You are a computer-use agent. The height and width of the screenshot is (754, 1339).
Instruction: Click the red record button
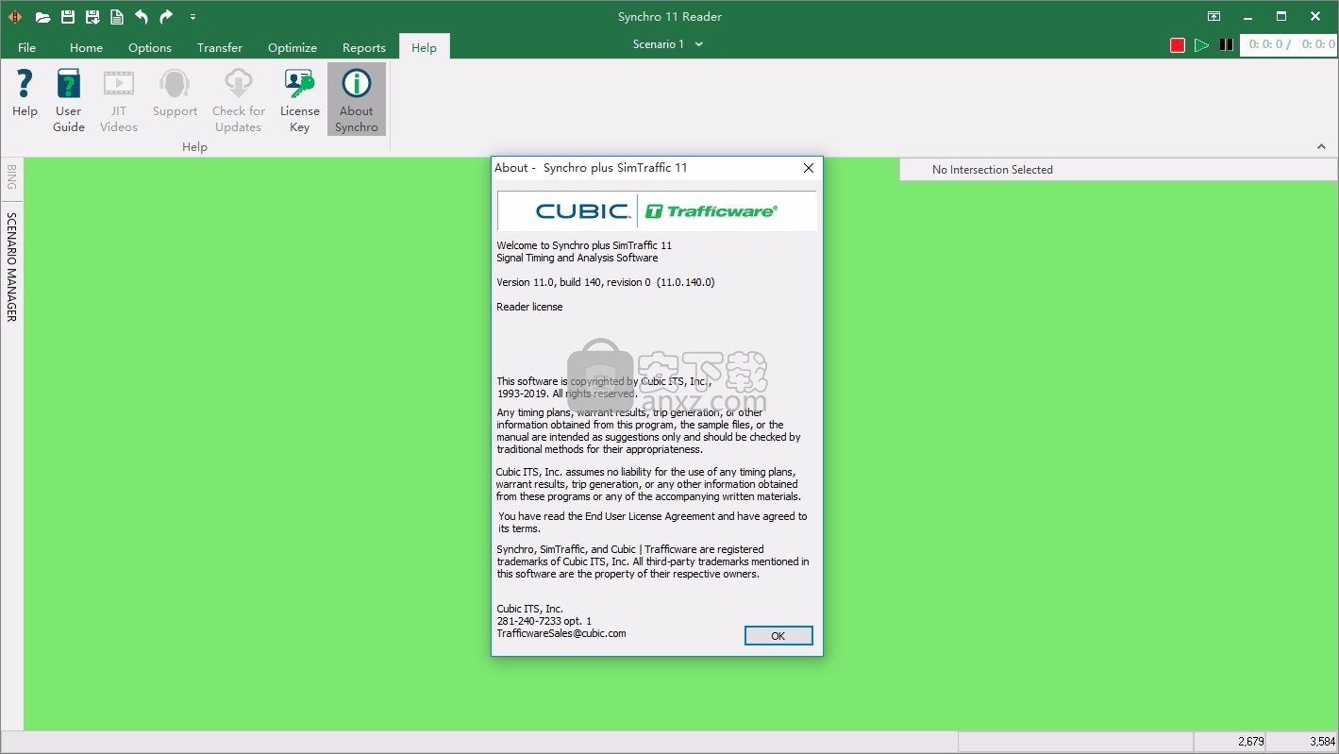pyautogui.click(x=1178, y=45)
